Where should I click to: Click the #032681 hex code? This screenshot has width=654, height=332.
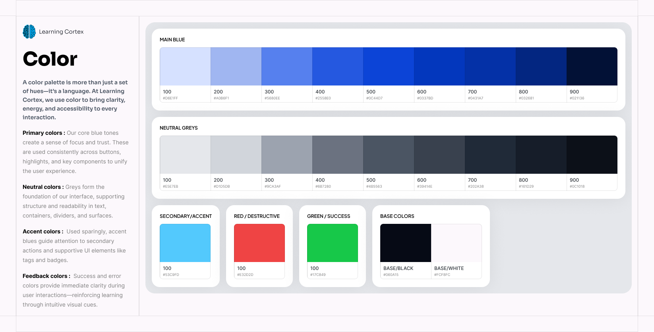(x=526, y=98)
